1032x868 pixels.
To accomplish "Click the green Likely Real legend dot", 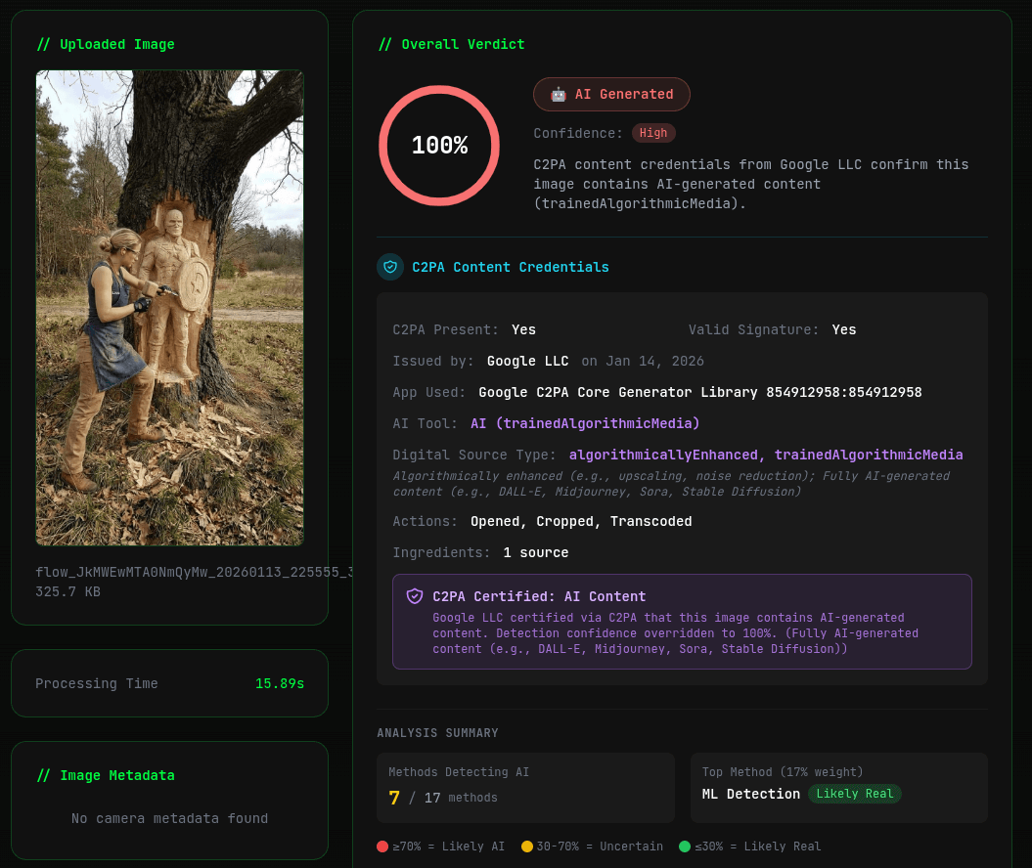I will point(685,846).
